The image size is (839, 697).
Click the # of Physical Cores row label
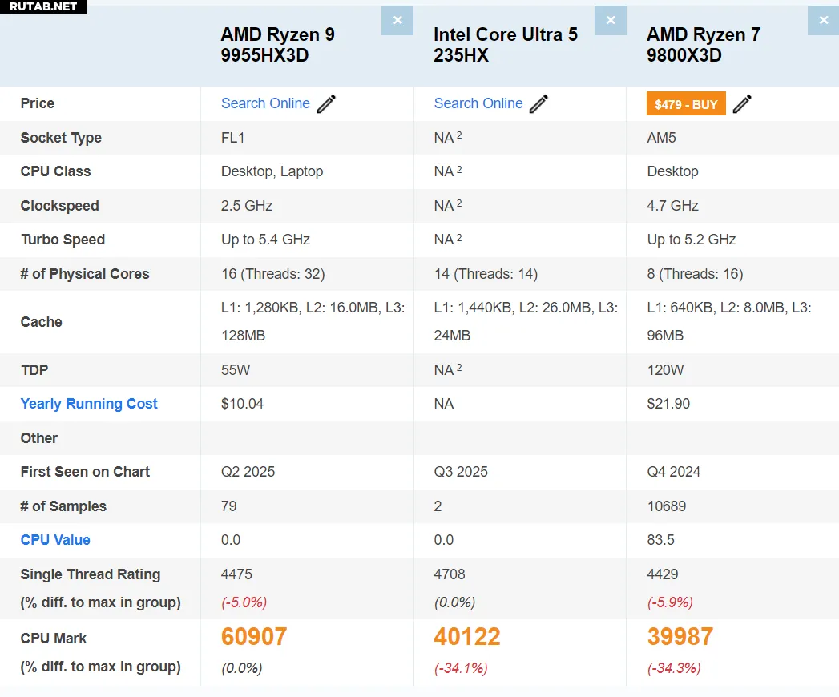85,274
